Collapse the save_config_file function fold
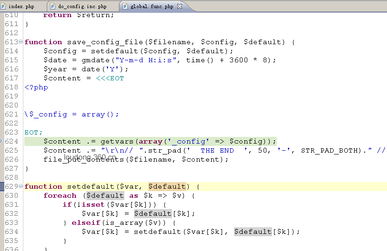Image resolution: width=387 pixels, height=251 pixels. 20,42
